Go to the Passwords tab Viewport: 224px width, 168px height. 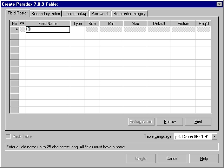(100, 13)
